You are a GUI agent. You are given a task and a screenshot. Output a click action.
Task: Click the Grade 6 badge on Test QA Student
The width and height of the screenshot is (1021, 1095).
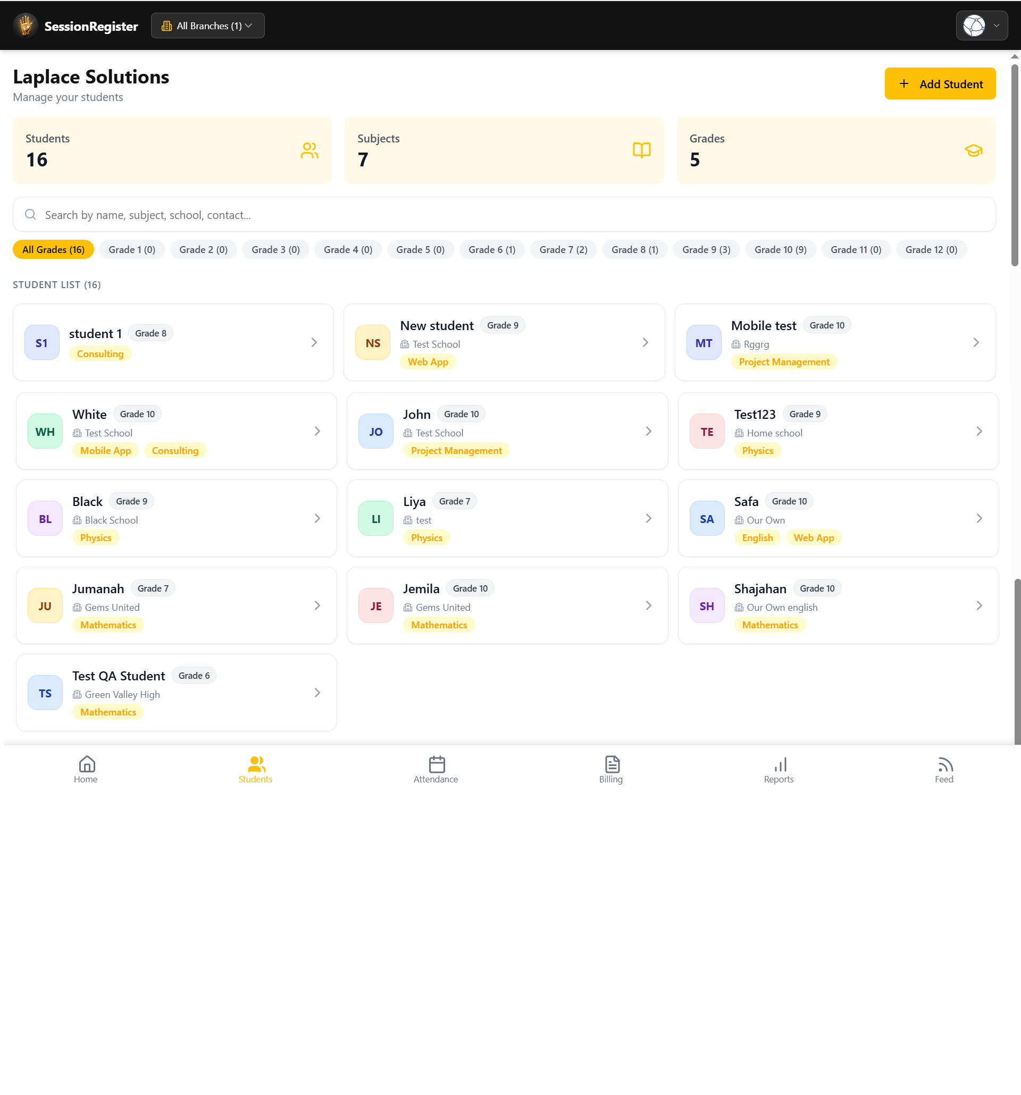[194, 675]
